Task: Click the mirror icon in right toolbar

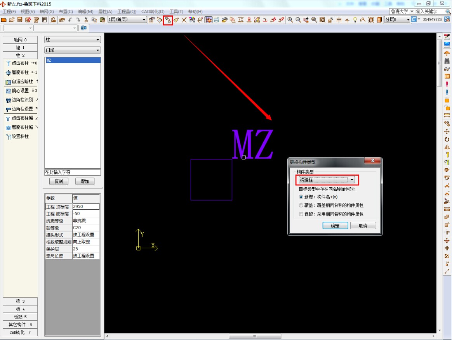Action: tap(447, 147)
